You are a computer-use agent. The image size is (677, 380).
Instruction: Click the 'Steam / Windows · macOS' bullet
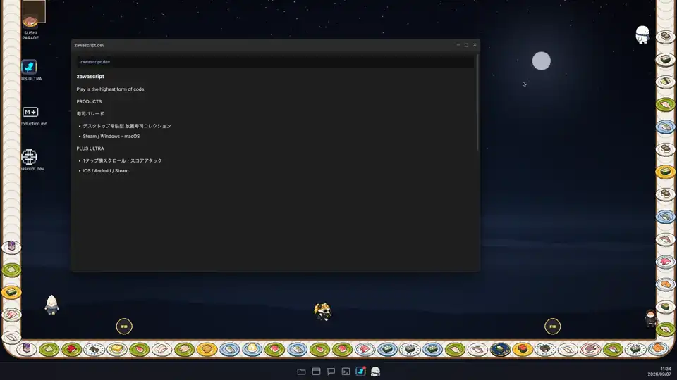tap(111, 136)
